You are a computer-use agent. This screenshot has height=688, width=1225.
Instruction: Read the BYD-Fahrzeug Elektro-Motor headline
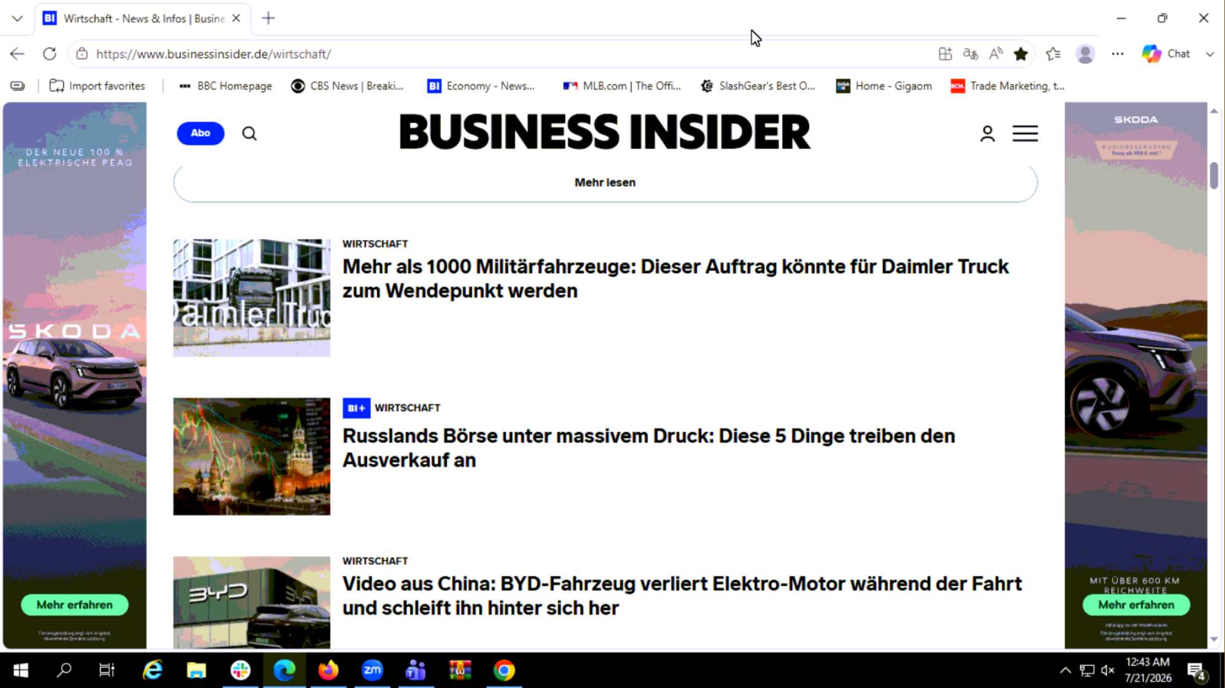pyautogui.click(x=682, y=595)
